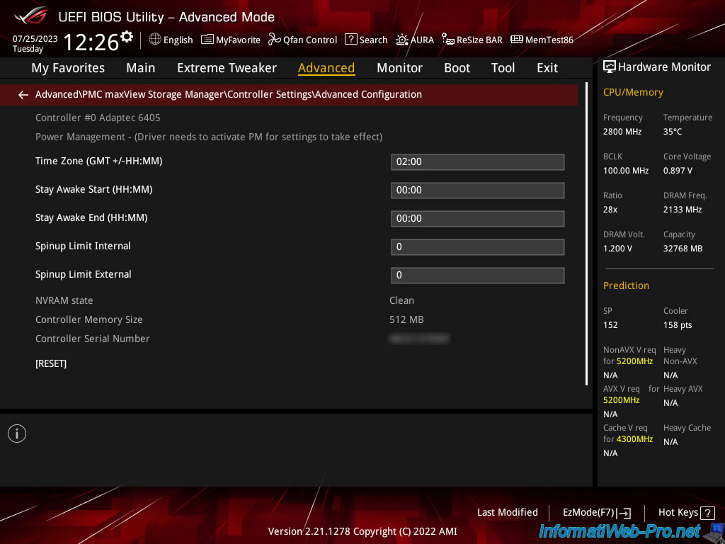This screenshot has height=544, width=725.
Task: Click the Time Zone (GMT +/-HH:MM) label
Action: coord(99,161)
